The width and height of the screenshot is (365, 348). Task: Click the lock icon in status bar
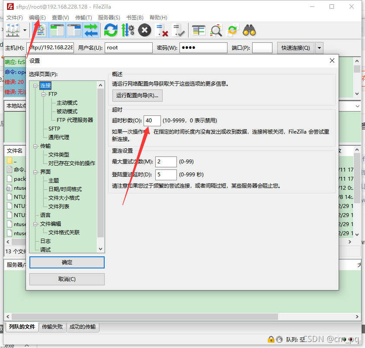coord(271,339)
